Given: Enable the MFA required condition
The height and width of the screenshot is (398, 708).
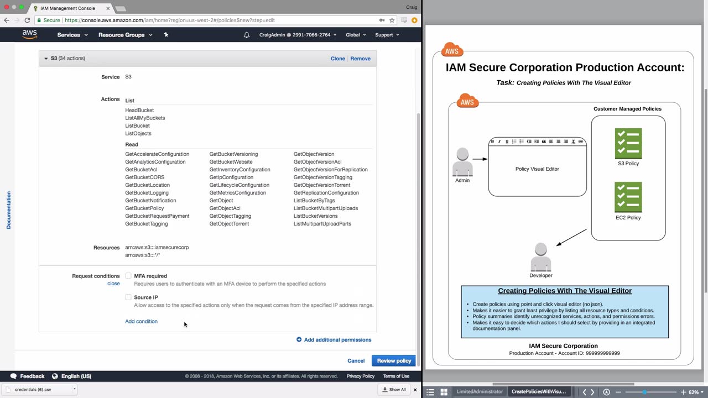Looking at the screenshot, I should click(x=128, y=276).
